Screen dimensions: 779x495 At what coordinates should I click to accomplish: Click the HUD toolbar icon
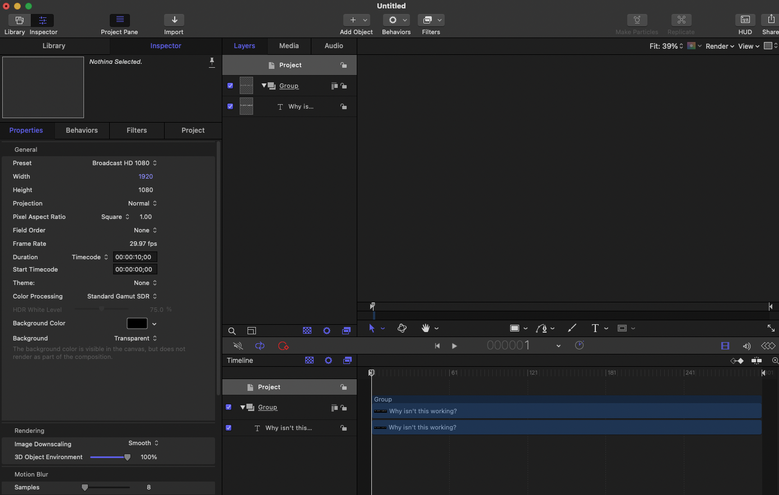[x=745, y=20]
